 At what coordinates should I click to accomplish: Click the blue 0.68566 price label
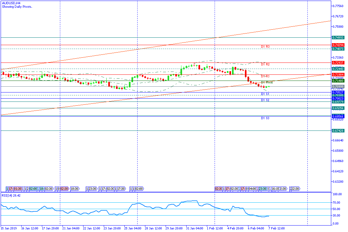point(338,116)
